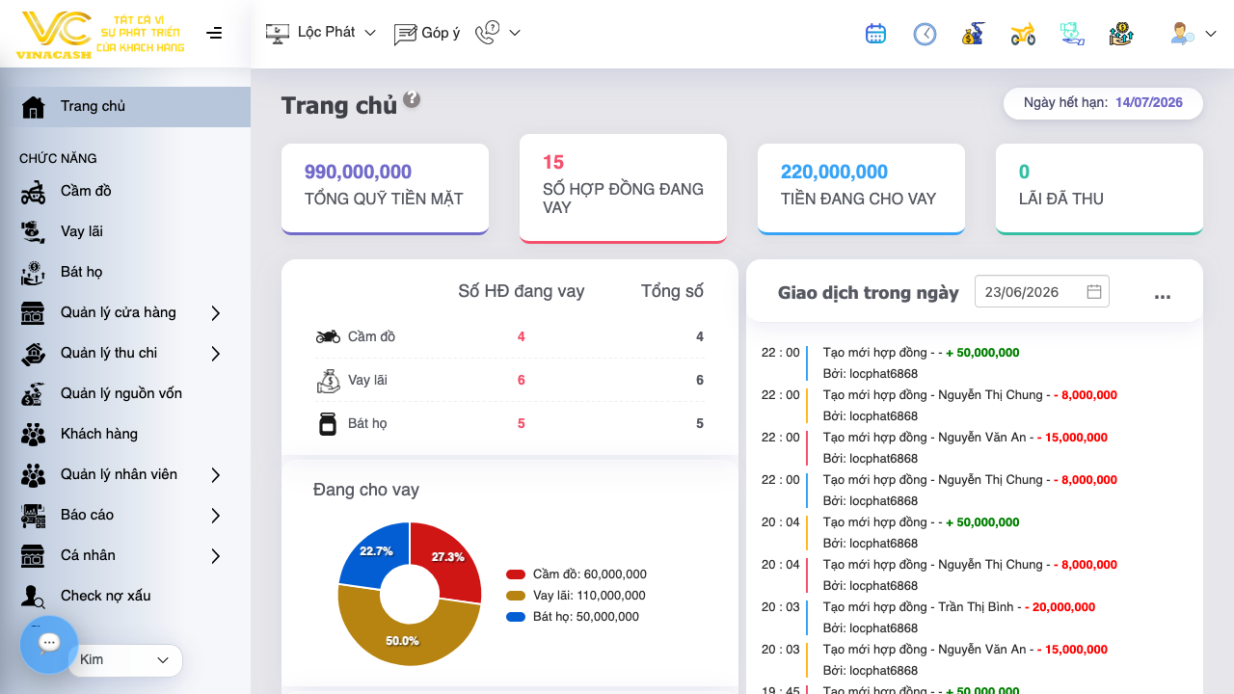Image resolution: width=1234 pixels, height=694 pixels.
Task: Click the Tổng quỹ tiền mặt card
Action: 385,189
